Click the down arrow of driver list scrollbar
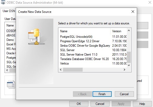The height and width of the screenshot is (107, 153). tap(129, 65)
